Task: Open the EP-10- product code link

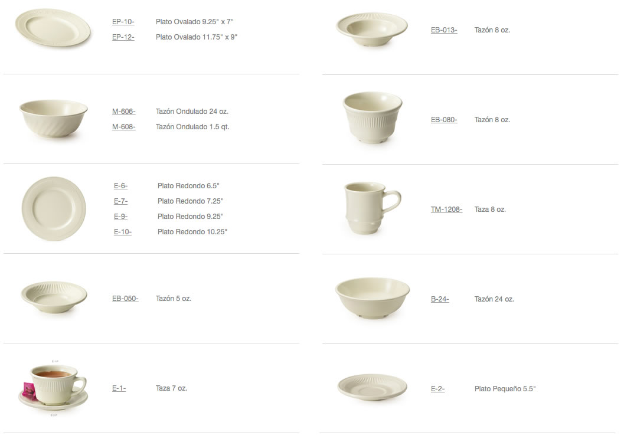Action: click(123, 22)
